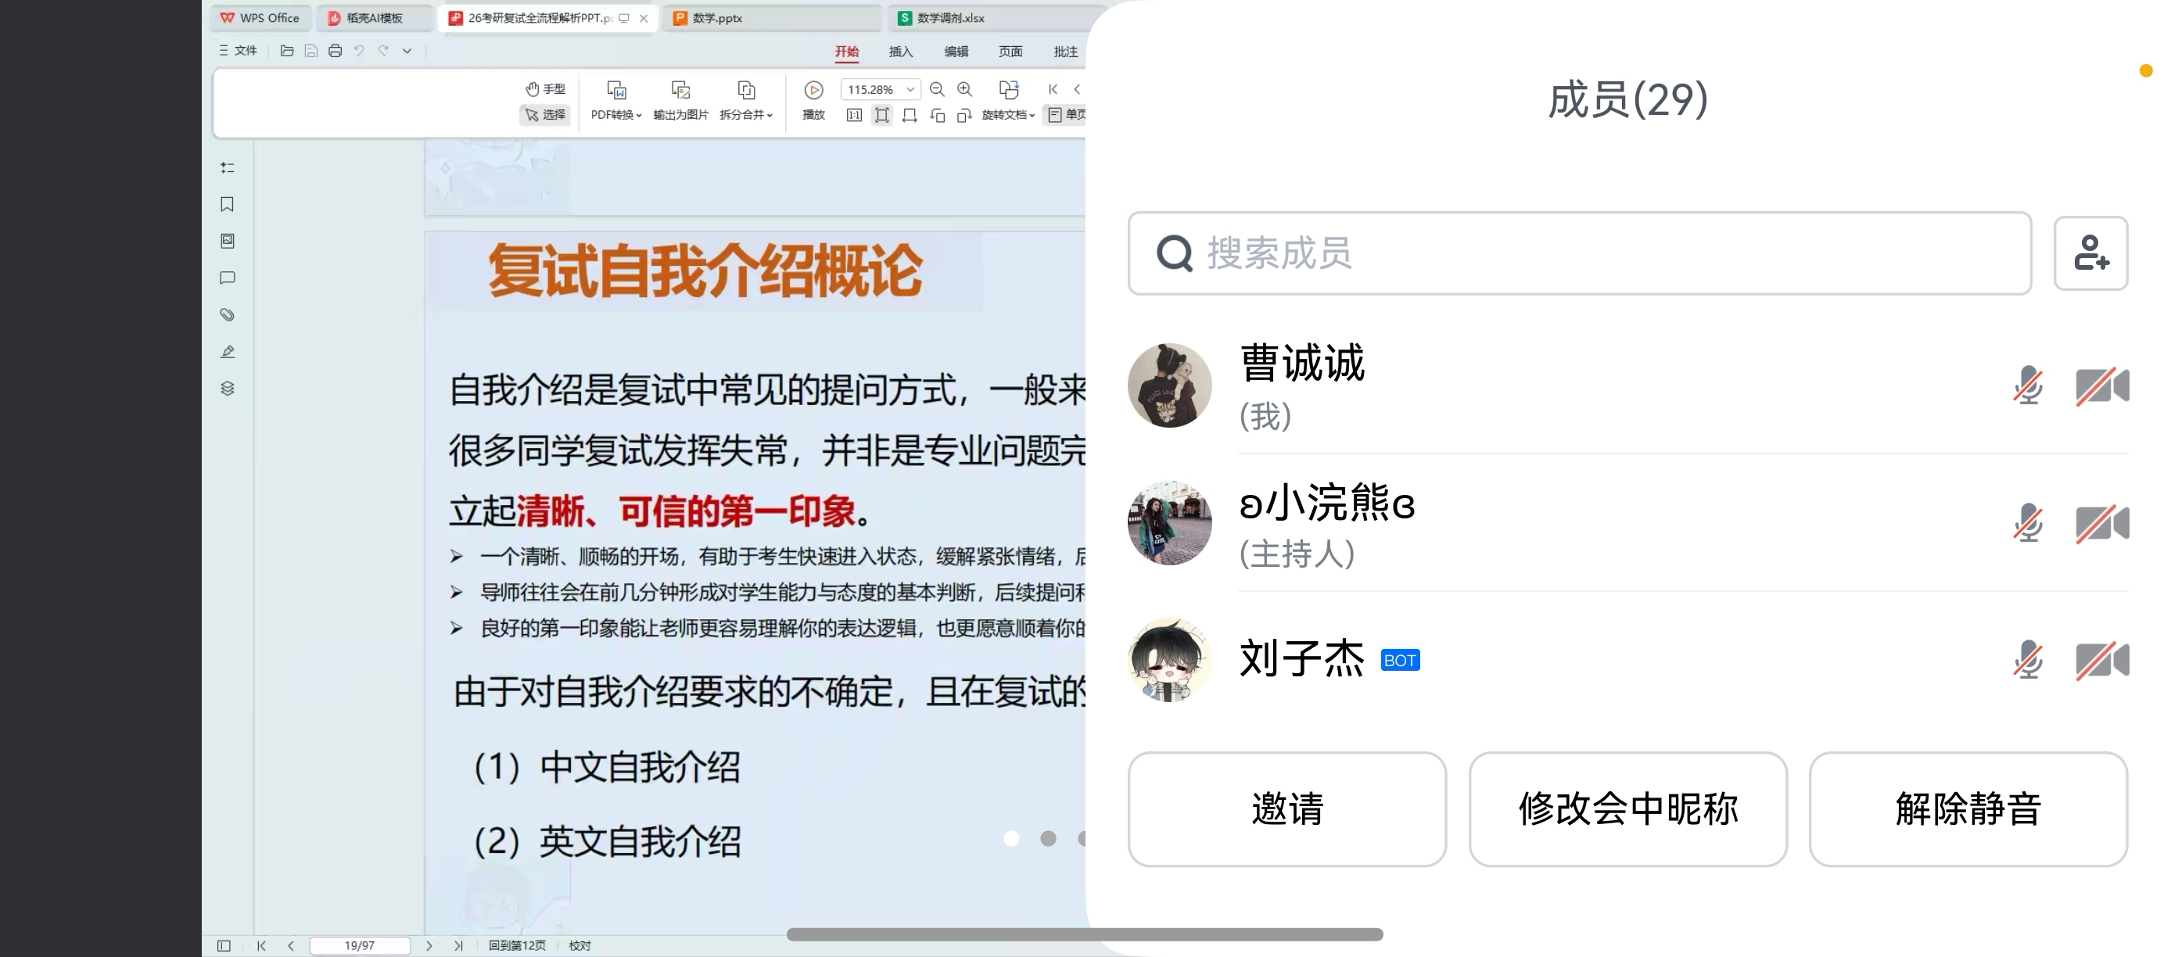2171x957 pixels.
Task: Switch to the 数学.pptx document tab
Action: point(717,18)
